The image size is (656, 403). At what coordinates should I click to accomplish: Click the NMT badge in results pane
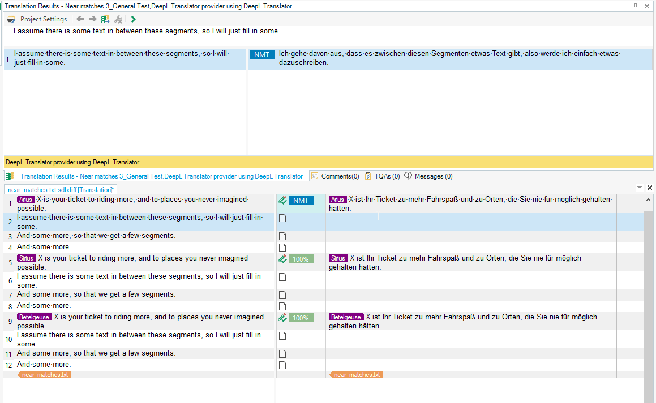[x=261, y=54]
